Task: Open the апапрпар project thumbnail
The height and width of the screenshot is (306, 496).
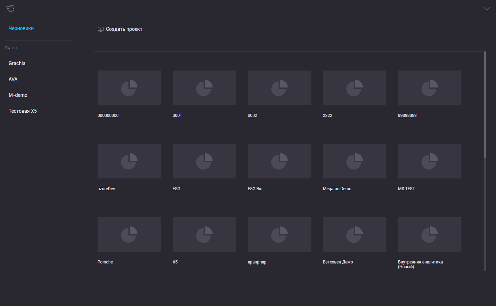Action: pos(279,234)
